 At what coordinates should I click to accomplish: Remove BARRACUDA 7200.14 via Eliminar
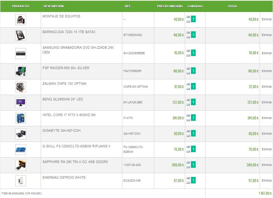[x=266, y=35]
